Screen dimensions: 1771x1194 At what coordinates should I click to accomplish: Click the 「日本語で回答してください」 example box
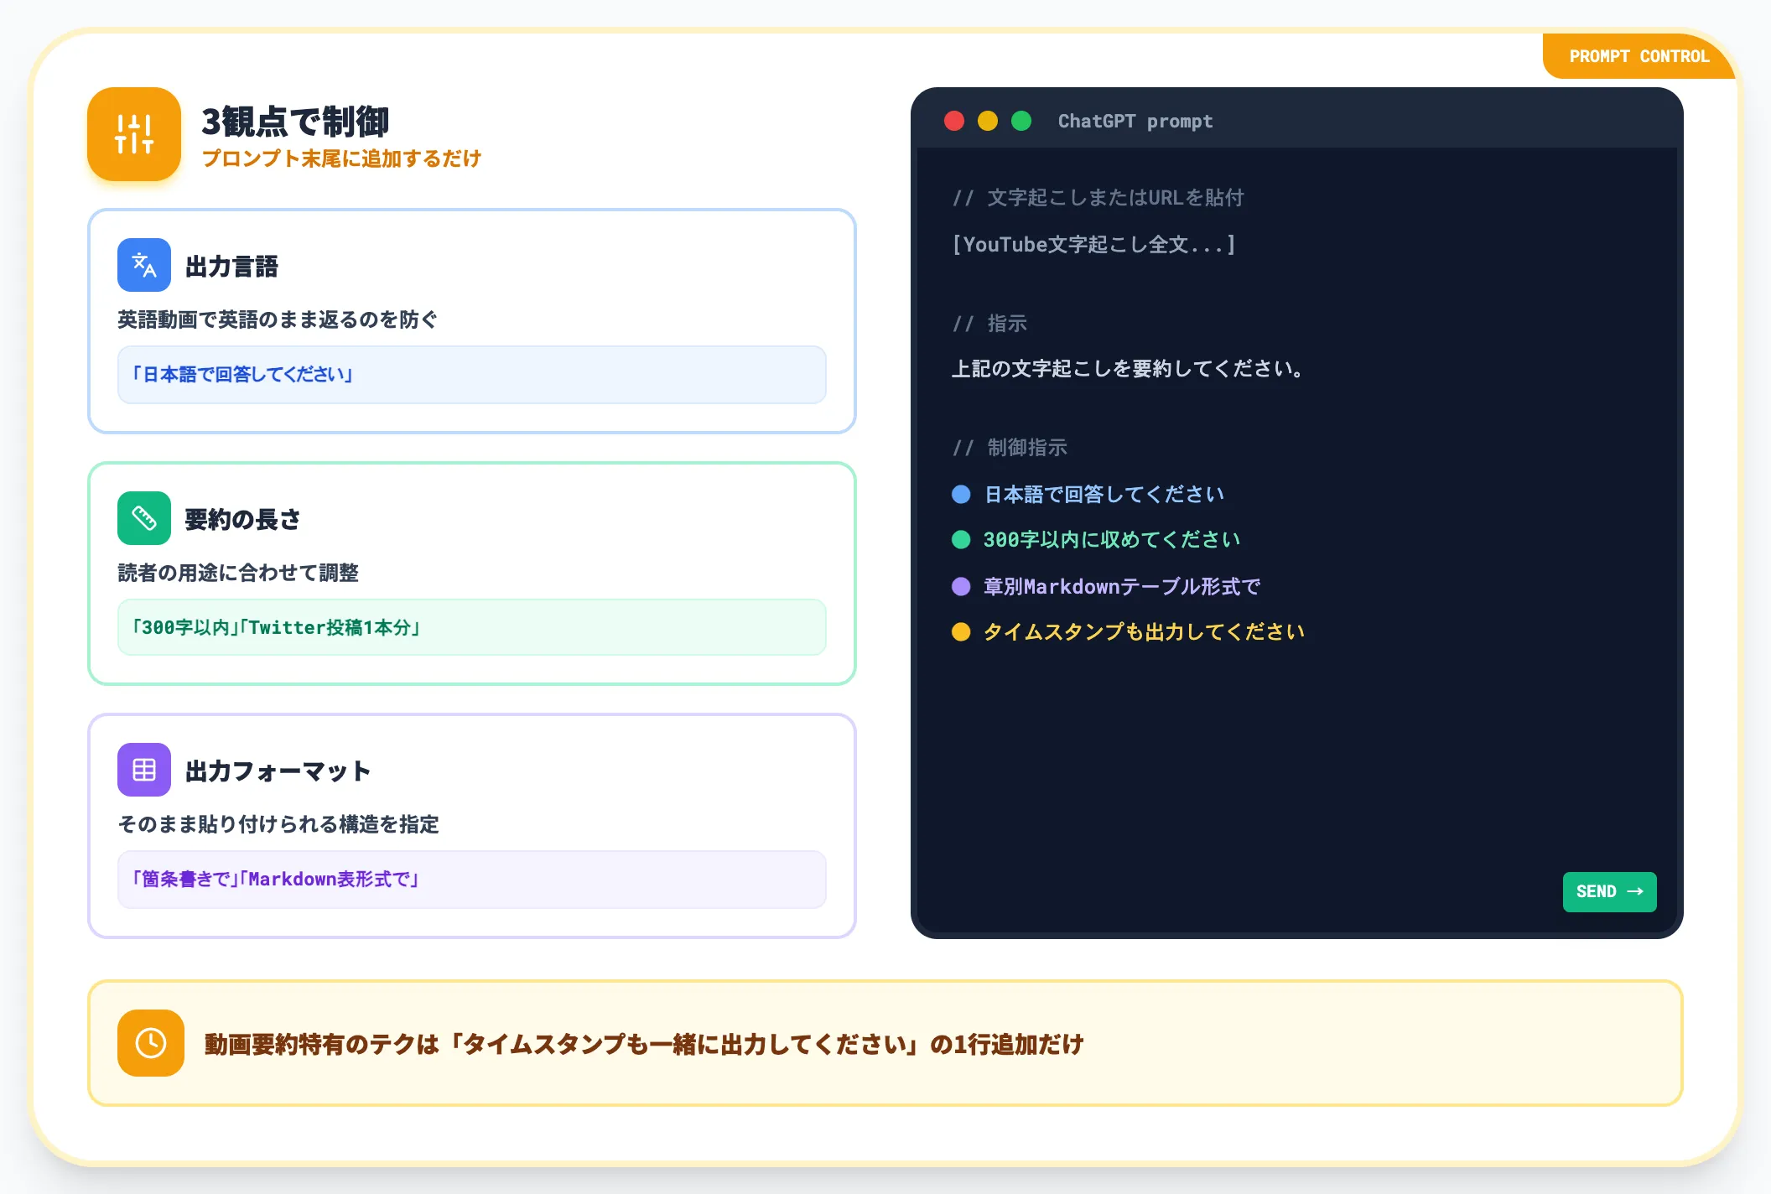pos(471,375)
